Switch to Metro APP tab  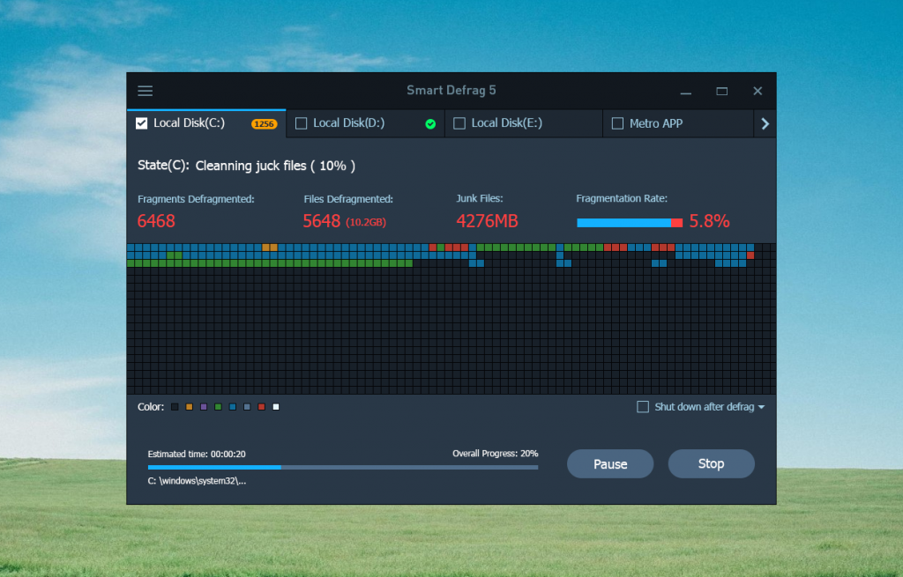(x=678, y=123)
